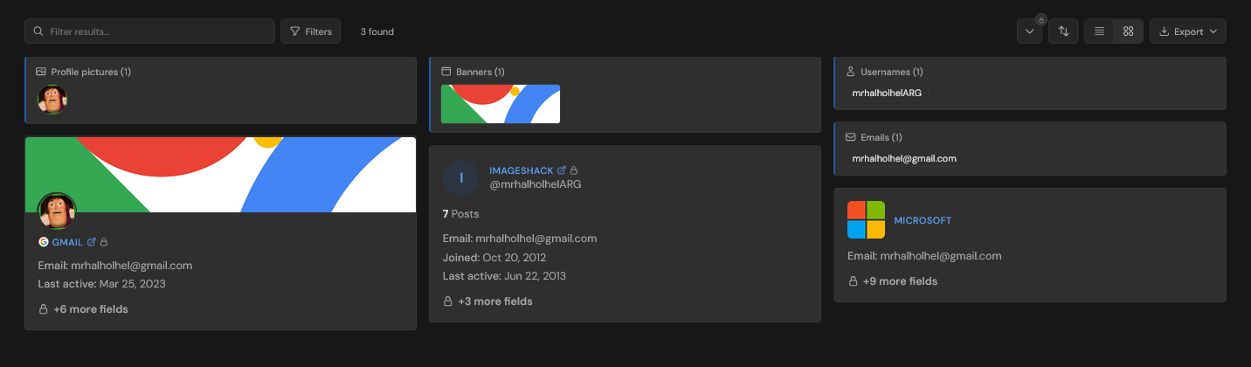Click the lock icon beside Gmail
This screenshot has width=1251, height=367.
click(104, 242)
